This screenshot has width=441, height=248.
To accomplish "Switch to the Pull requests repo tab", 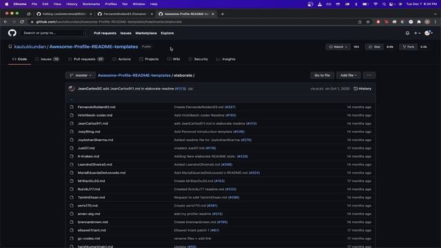I will (x=85, y=59).
